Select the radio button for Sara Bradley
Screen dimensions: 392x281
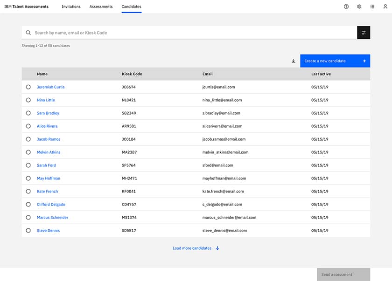tap(28, 113)
